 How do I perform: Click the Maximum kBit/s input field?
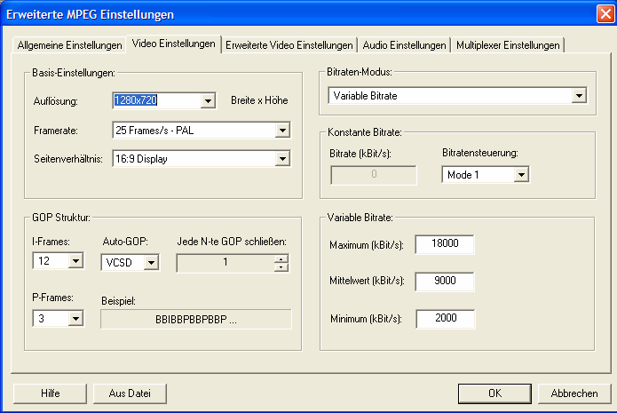click(445, 244)
